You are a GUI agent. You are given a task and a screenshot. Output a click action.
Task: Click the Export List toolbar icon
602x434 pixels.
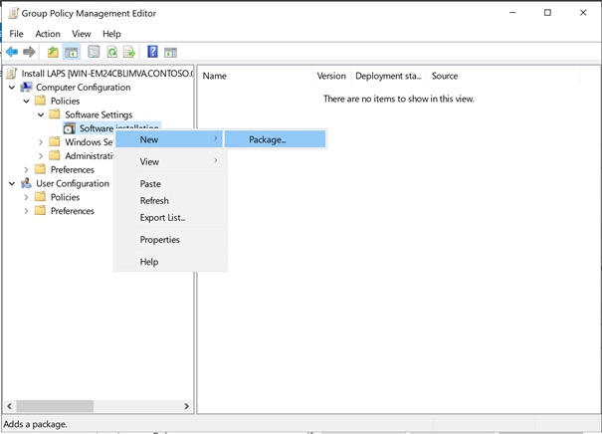(129, 52)
